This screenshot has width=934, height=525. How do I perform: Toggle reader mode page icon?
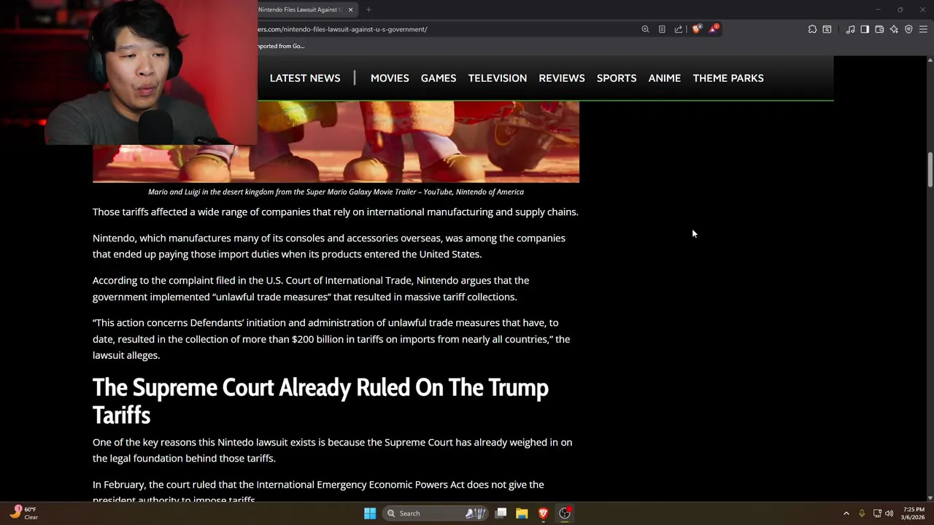(662, 29)
